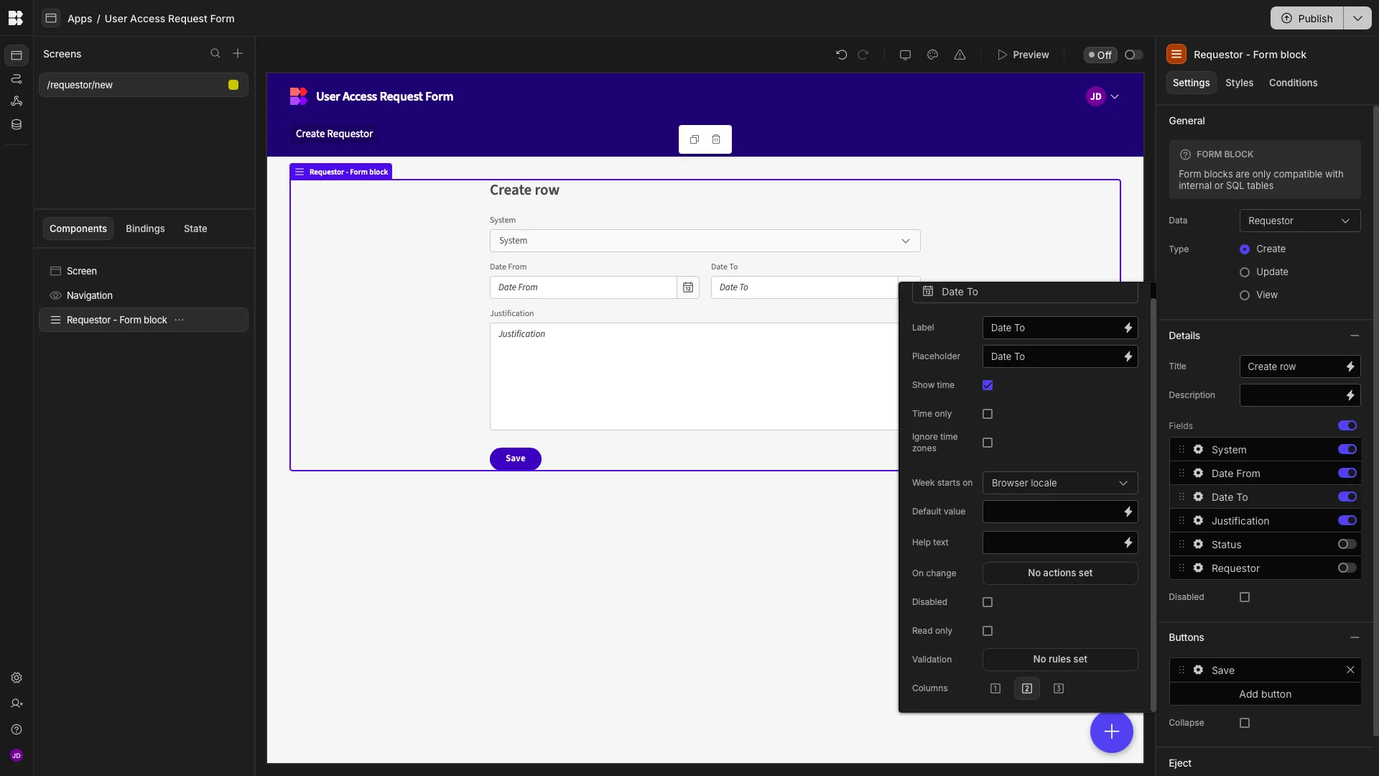
Task: Uncheck the Show time checkbox
Action: point(988,385)
